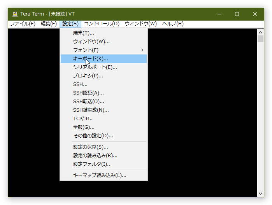Open the ヘルプ(H) menu

173,24
